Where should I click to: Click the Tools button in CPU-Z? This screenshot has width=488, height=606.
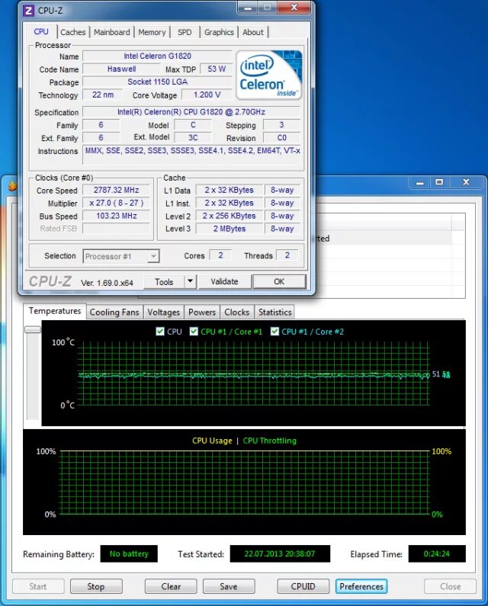(x=164, y=282)
